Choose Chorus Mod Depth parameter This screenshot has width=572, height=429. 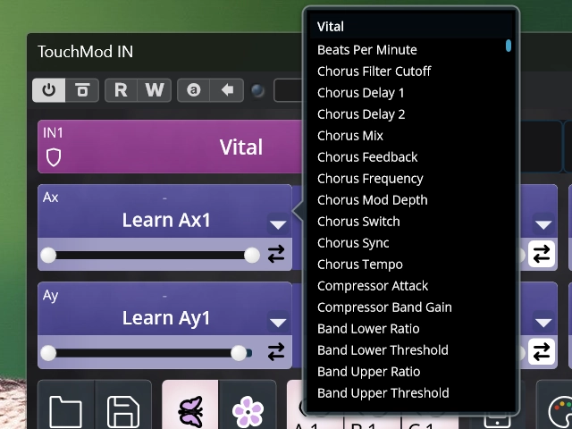411,200
